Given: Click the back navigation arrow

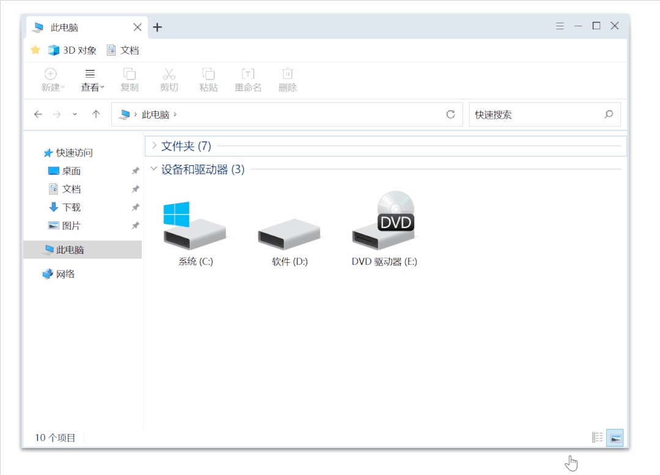Looking at the screenshot, I should [37, 114].
